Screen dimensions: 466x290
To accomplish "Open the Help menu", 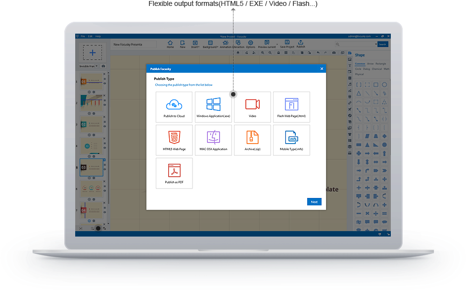I will pyautogui.click(x=98, y=36).
